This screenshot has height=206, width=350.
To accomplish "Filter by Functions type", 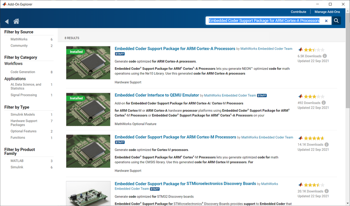I will coord(18,137).
